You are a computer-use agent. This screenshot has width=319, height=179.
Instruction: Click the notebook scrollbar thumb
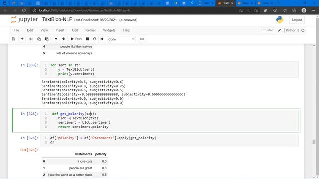pos(314,142)
